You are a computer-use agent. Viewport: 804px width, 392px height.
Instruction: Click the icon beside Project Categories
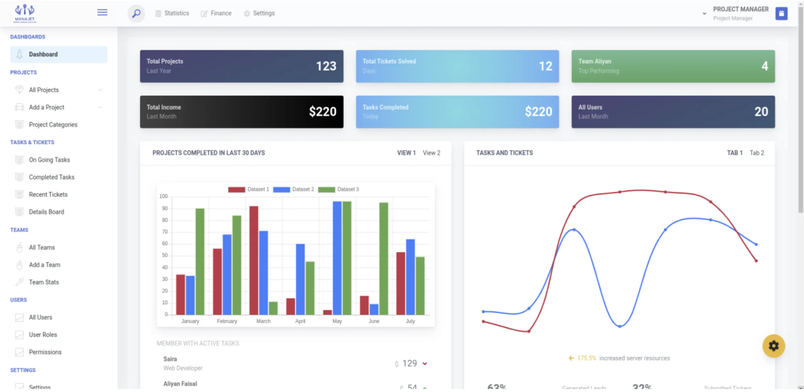(x=19, y=124)
